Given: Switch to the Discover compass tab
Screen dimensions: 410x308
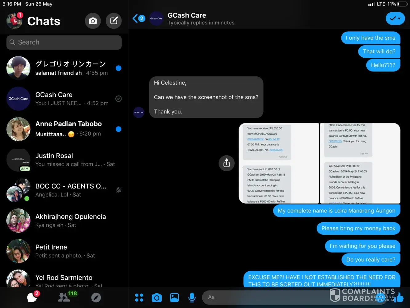Looking at the screenshot, I should 96,298.
